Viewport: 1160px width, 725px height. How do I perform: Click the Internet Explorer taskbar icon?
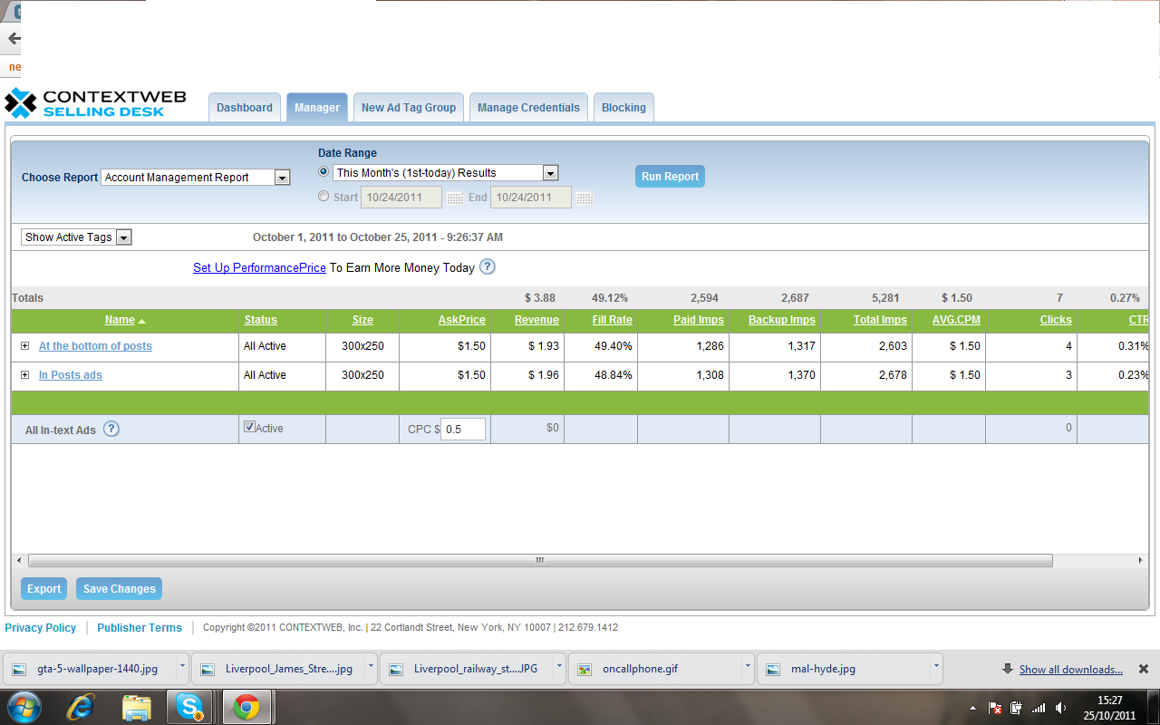click(81, 707)
